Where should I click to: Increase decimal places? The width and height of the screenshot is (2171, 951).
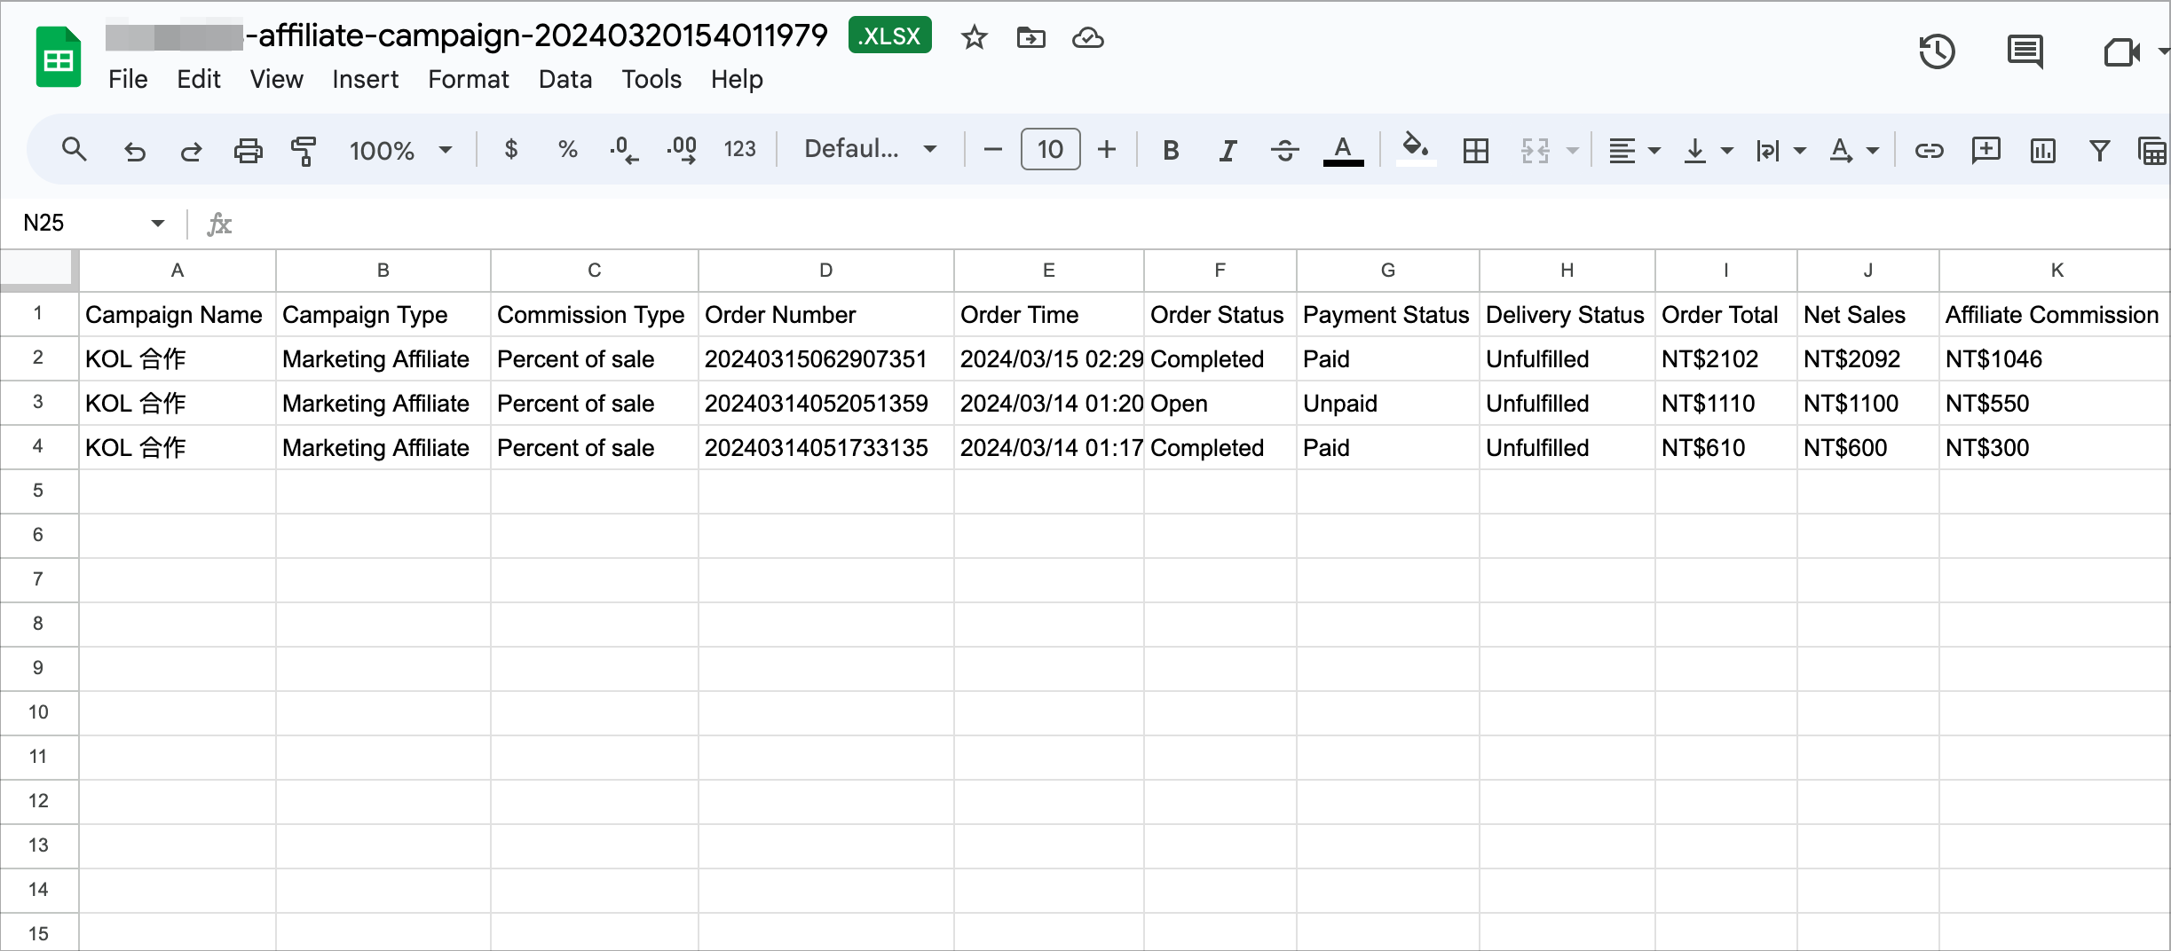681,150
